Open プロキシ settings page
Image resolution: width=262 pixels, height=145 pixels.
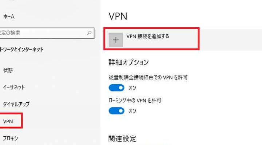[x=11, y=138]
